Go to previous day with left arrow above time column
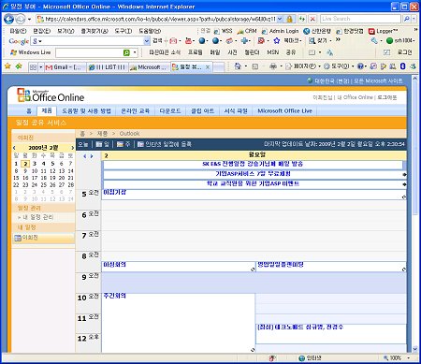This screenshot has width=421, height=364. [x=84, y=156]
